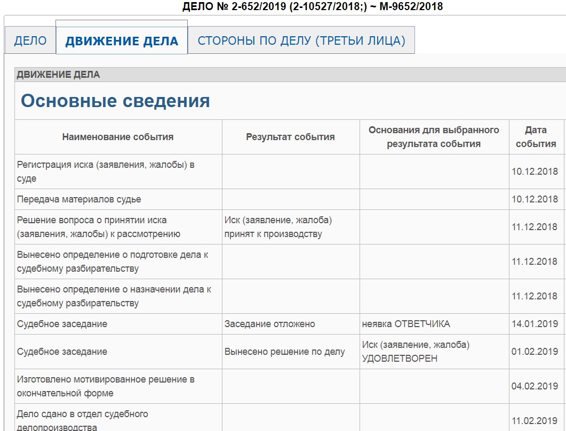Screen dimensions: 566x431
Task: Click the Результат события column header
Action: [290, 137]
